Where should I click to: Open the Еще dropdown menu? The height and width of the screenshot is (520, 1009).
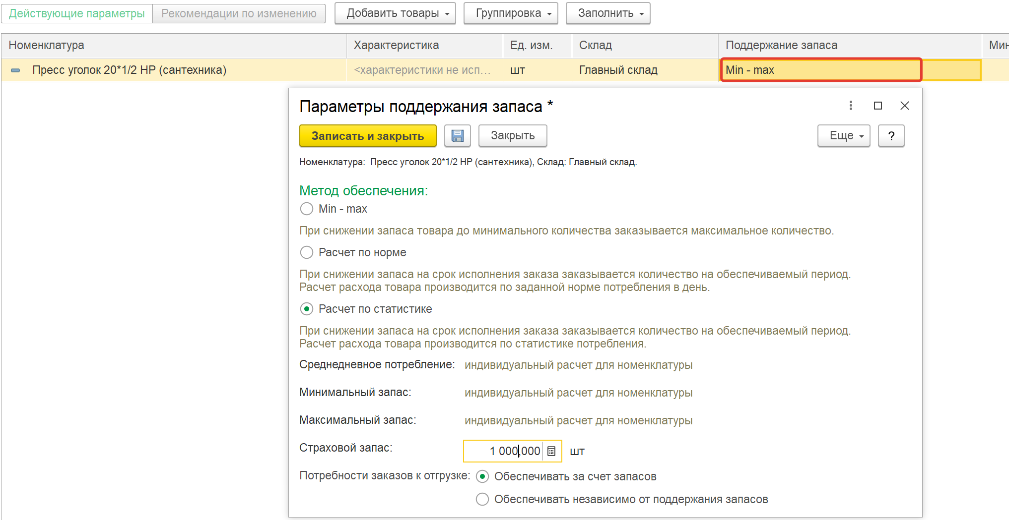coord(843,136)
